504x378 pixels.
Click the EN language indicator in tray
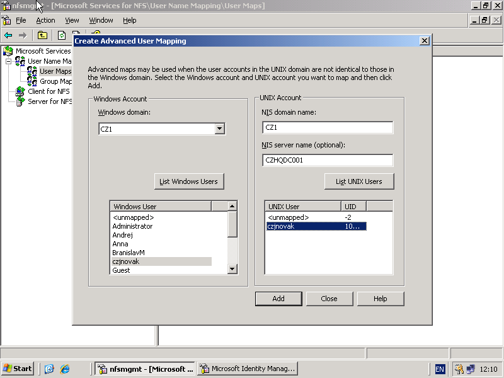pyautogui.click(x=439, y=369)
